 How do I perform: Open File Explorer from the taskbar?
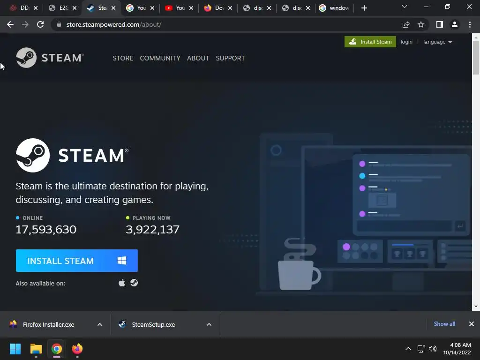click(36, 349)
